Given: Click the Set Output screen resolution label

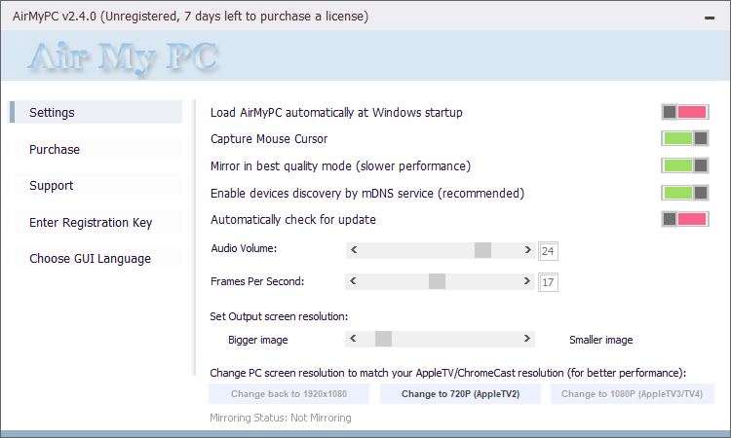Looking at the screenshot, I should click(x=279, y=316).
